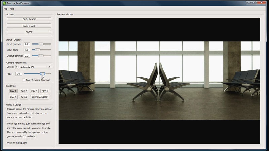
Task: Click the Input gamma value field
Action: point(27,44)
